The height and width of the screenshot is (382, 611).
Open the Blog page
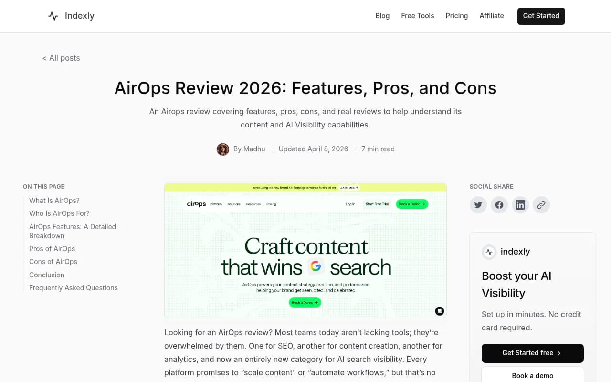click(x=382, y=16)
